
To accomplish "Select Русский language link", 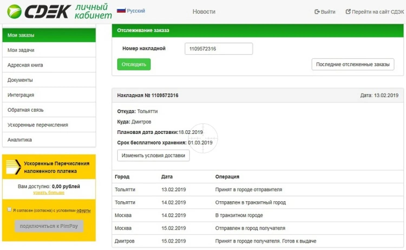I will click(x=136, y=11).
